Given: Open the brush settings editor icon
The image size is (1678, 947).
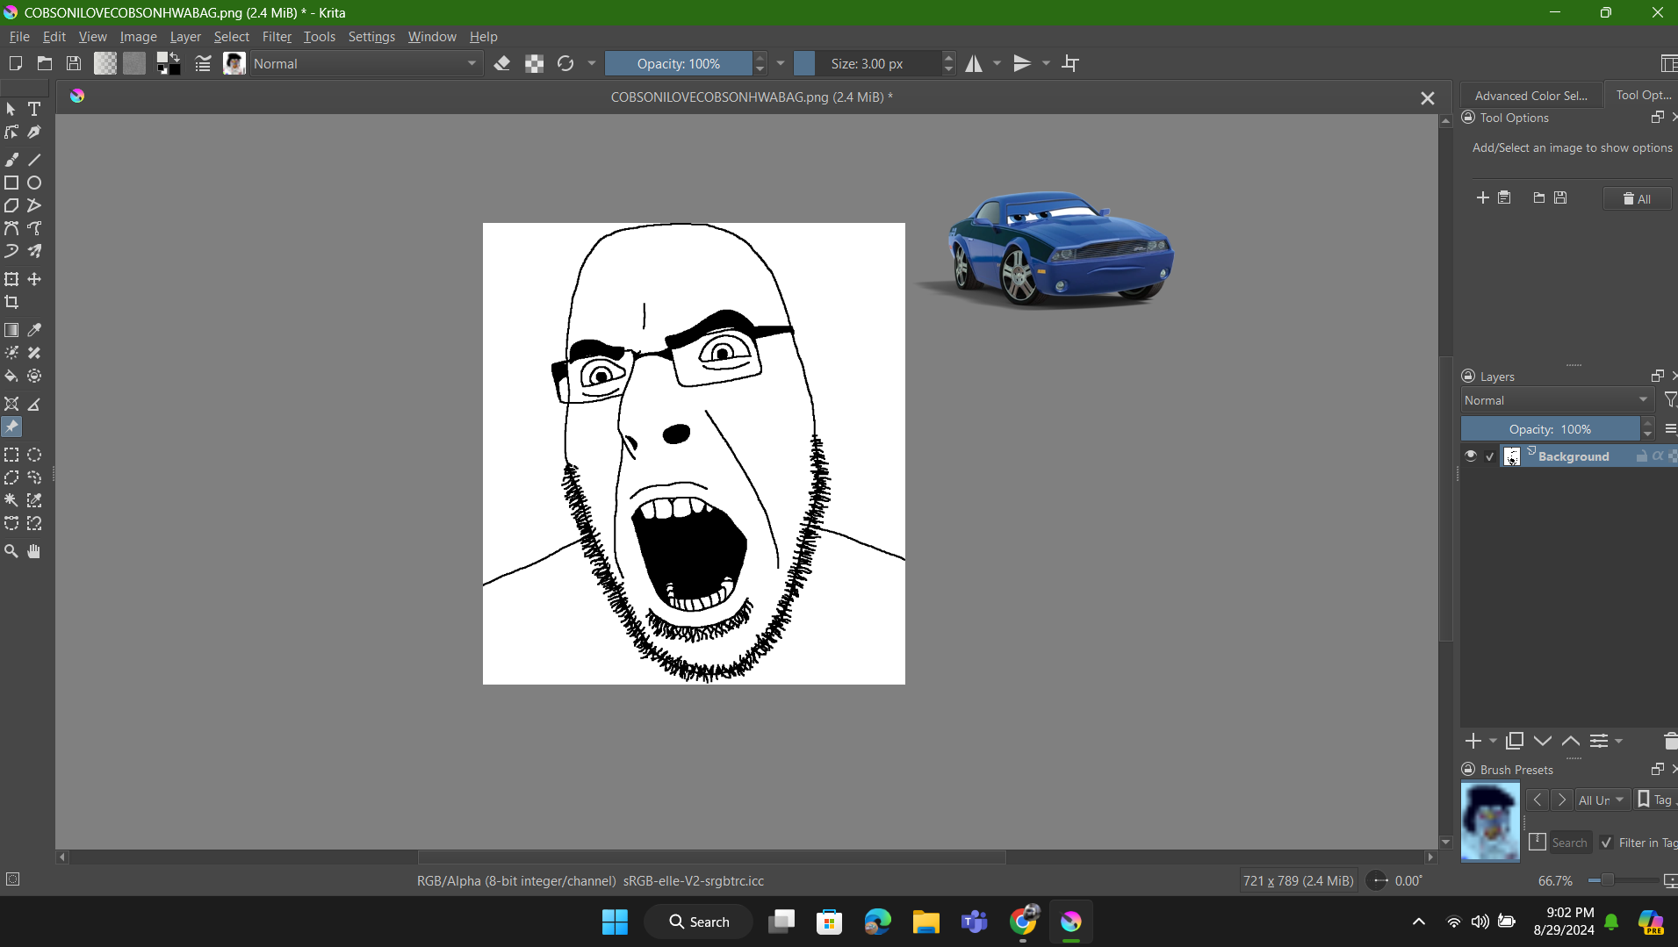Looking at the screenshot, I should coord(203,63).
